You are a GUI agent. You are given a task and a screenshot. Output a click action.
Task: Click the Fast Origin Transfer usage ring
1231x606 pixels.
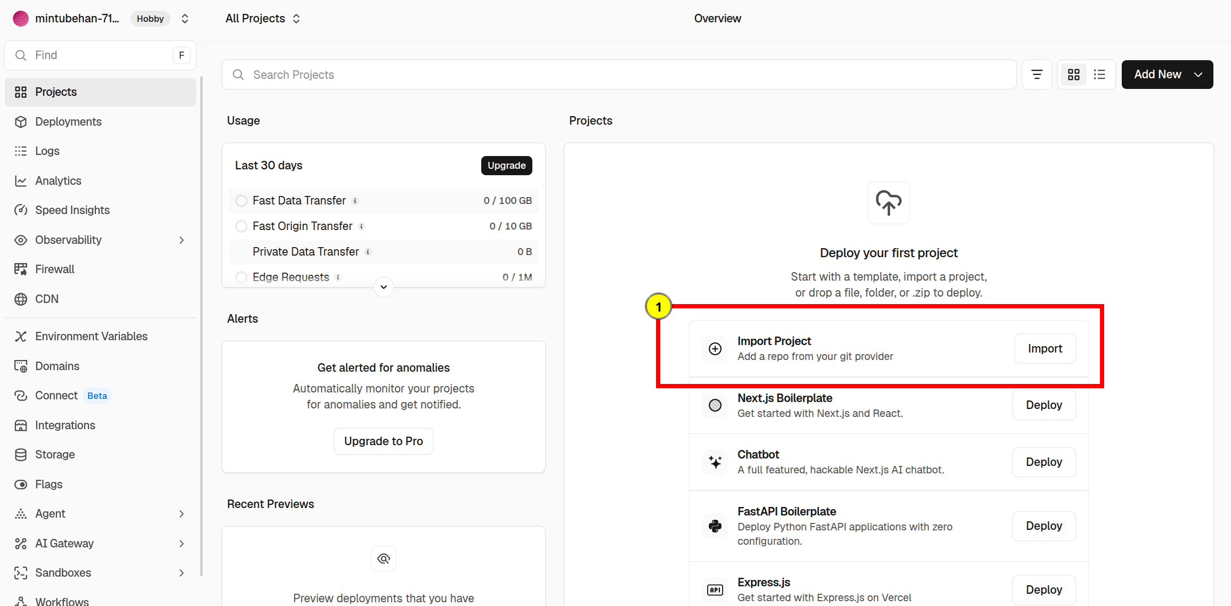coord(241,226)
